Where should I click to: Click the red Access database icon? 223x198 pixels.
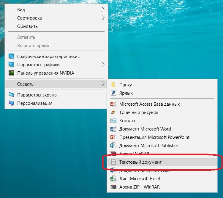coord(113,104)
